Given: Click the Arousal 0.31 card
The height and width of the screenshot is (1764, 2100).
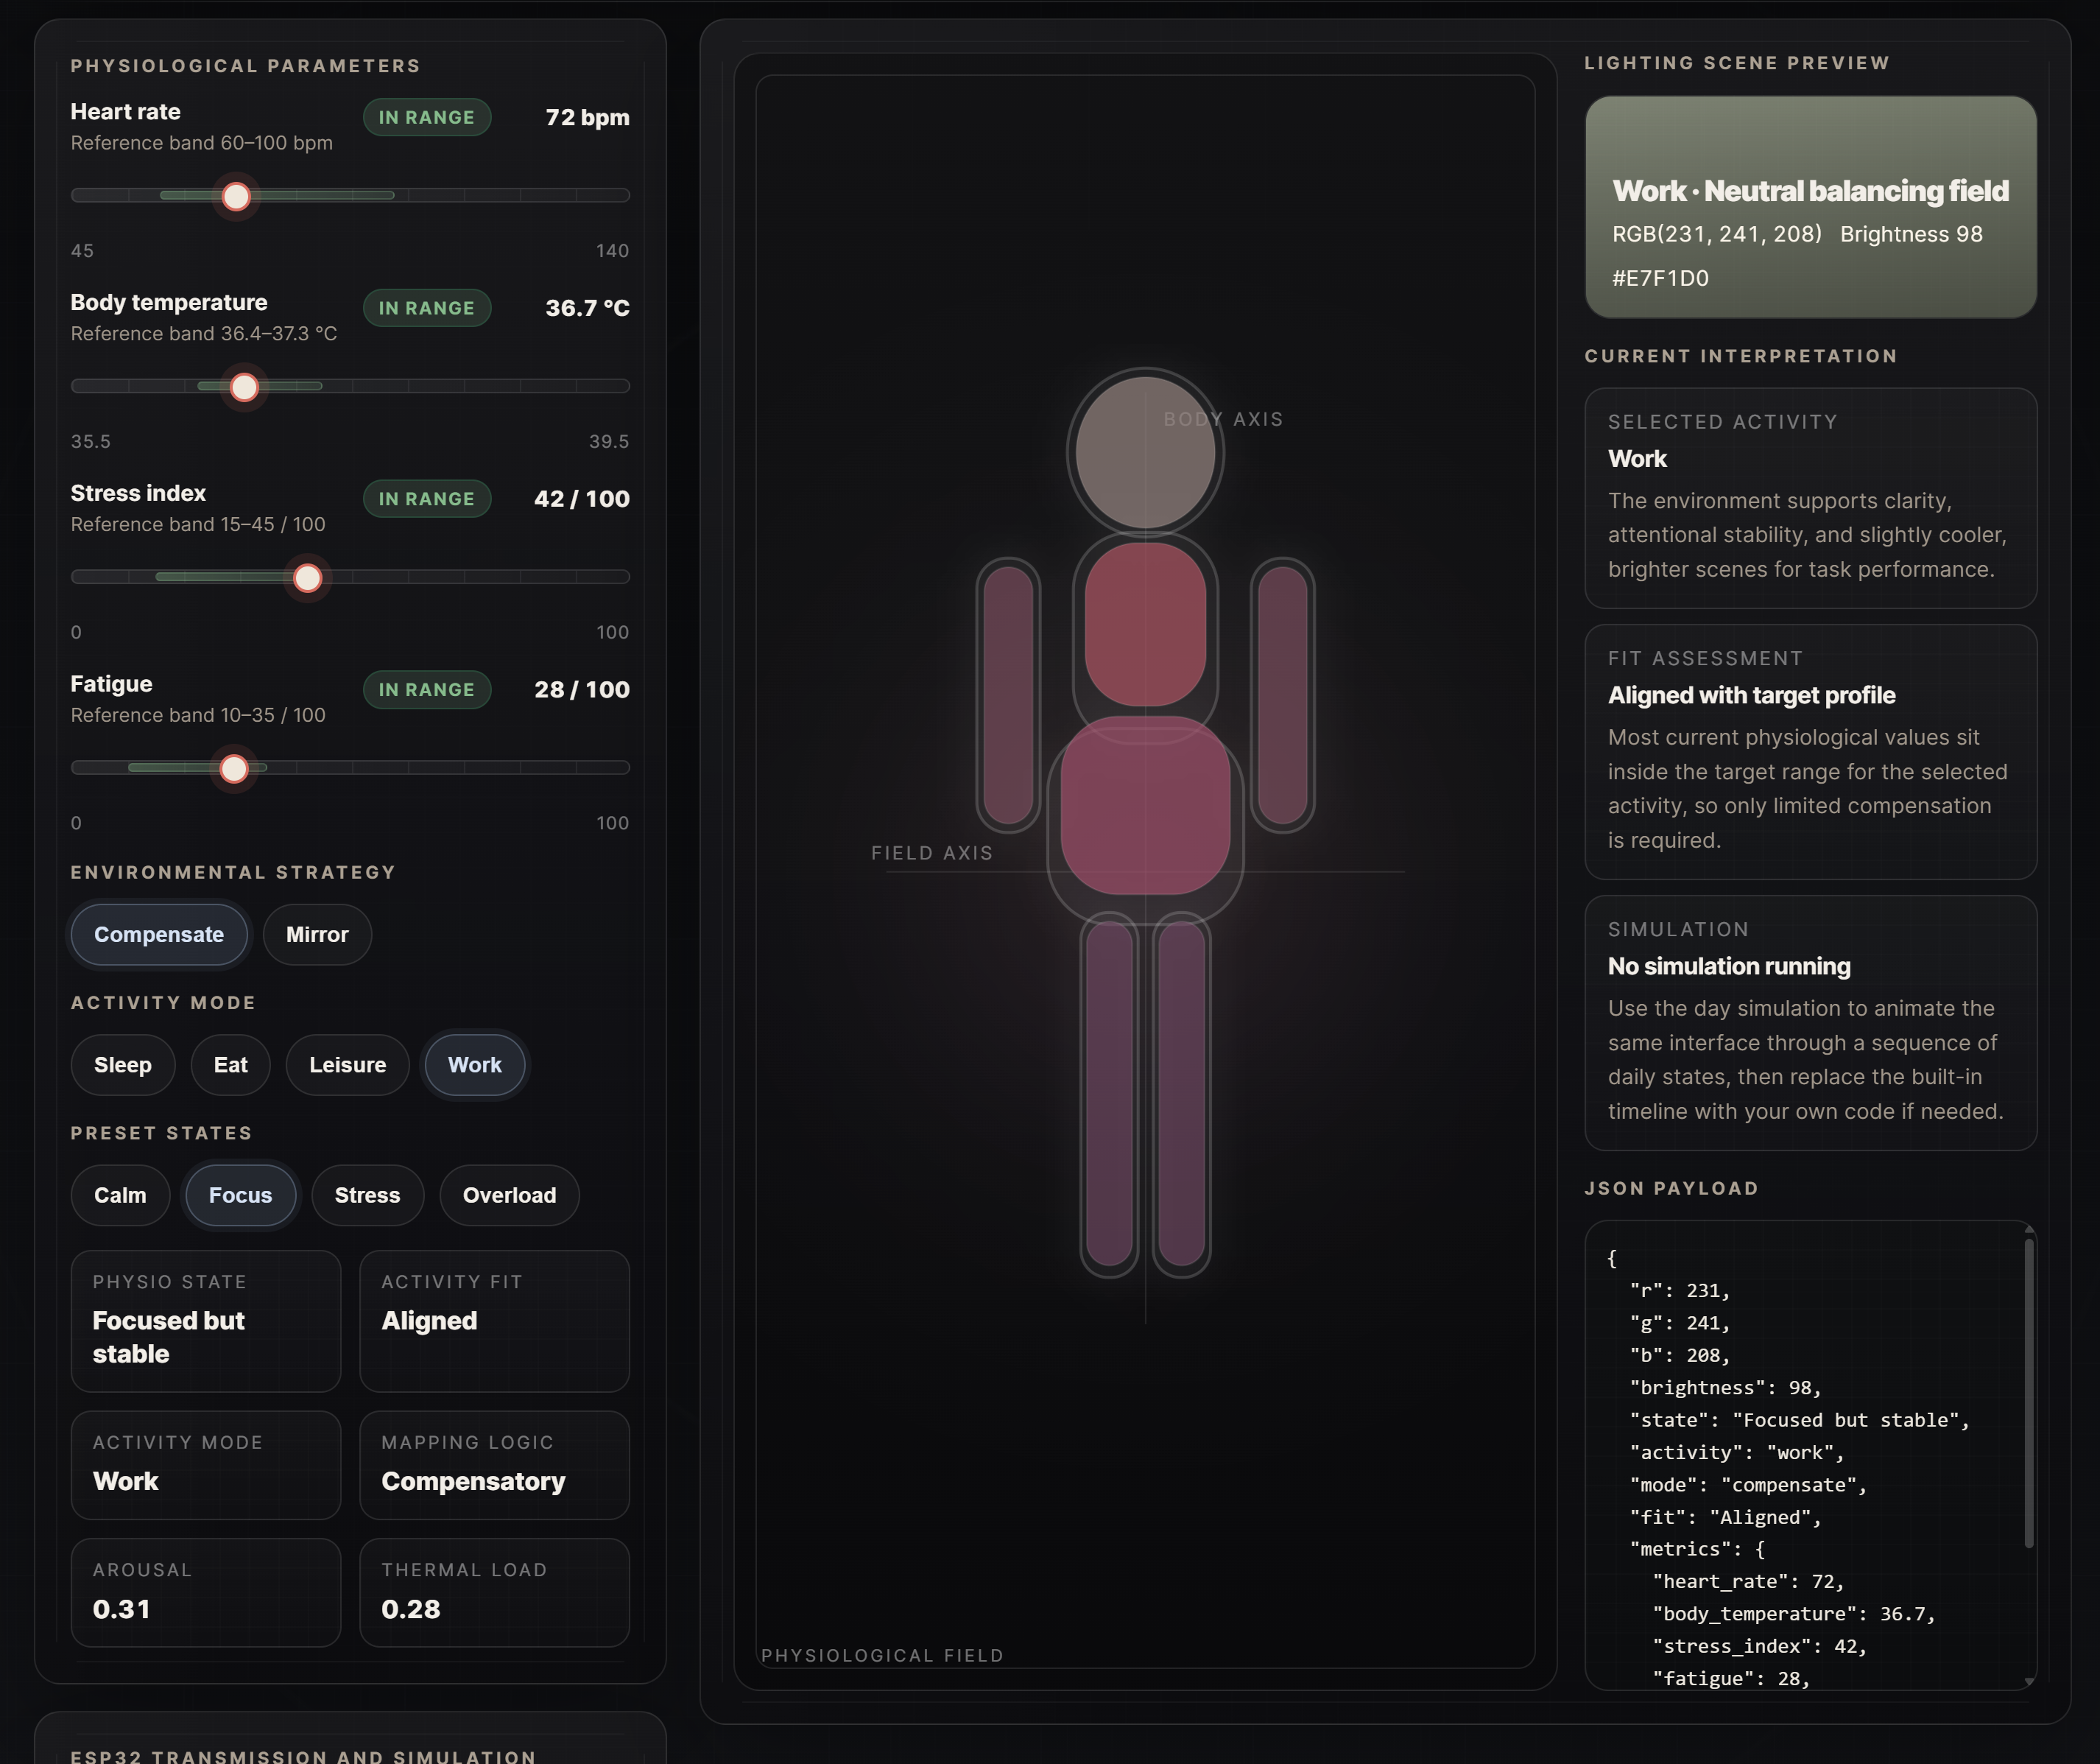Looking at the screenshot, I should coord(206,1593).
